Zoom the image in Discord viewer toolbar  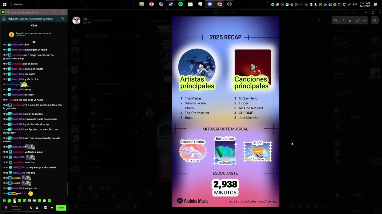click(x=335, y=21)
